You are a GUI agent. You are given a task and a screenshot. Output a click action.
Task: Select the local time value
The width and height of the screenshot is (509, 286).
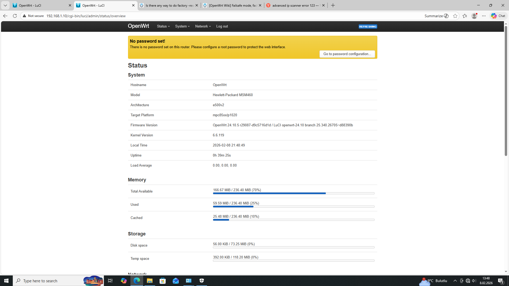click(229, 145)
